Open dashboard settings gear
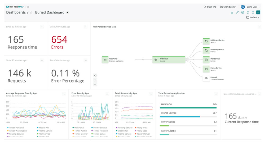The width and height of the screenshot is (265, 142). pos(242,12)
